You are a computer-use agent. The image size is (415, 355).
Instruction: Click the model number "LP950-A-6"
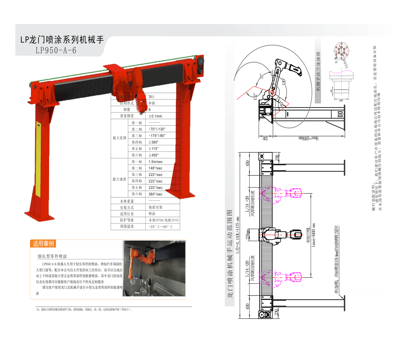click(x=56, y=51)
